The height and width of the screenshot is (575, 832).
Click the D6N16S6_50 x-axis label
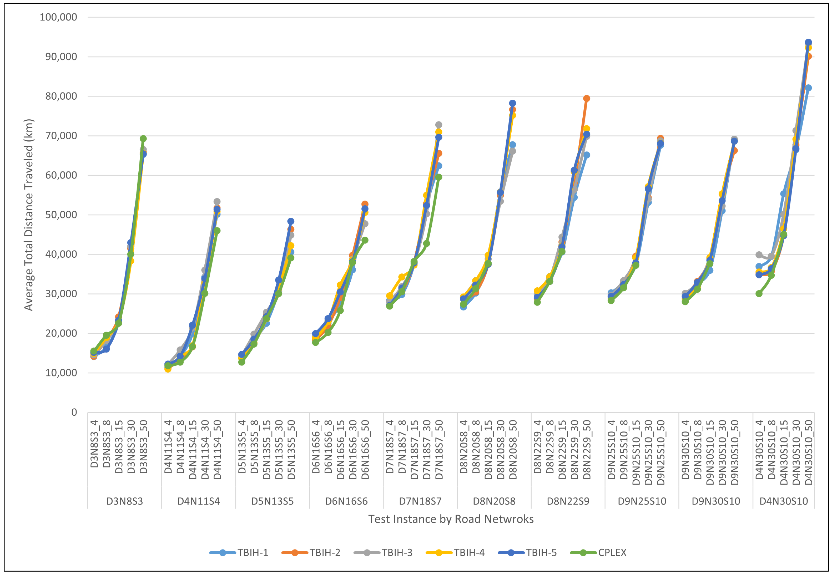click(365, 449)
